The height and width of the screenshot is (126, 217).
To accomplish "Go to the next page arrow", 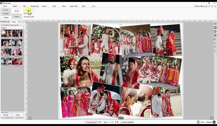I will tap(116, 122).
